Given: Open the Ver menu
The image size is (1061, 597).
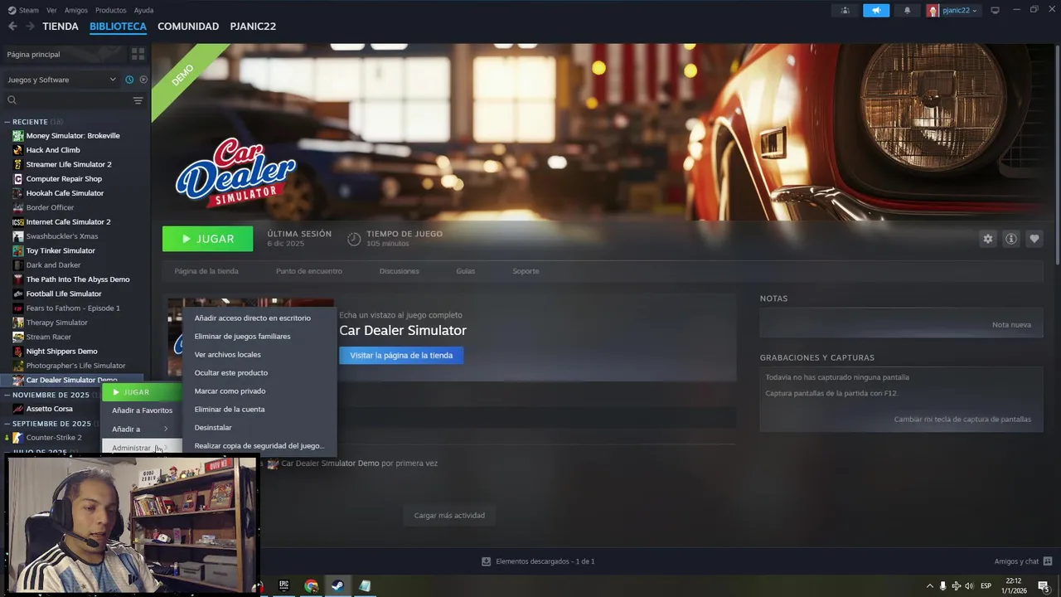Looking at the screenshot, I should (x=51, y=10).
